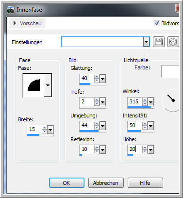Open the Breite slider dropdown
The width and height of the screenshot is (183, 198).
pyautogui.click(x=50, y=130)
